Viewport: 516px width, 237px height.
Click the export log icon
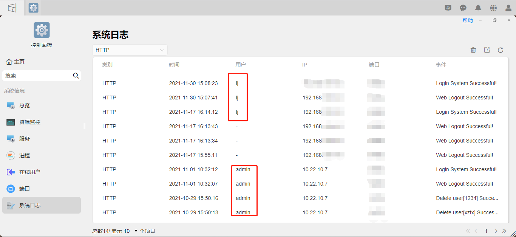coord(487,50)
